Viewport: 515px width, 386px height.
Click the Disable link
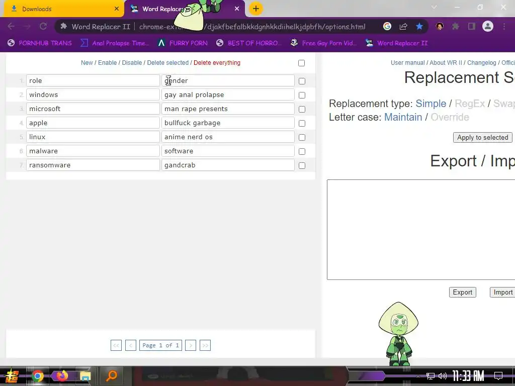click(x=132, y=63)
